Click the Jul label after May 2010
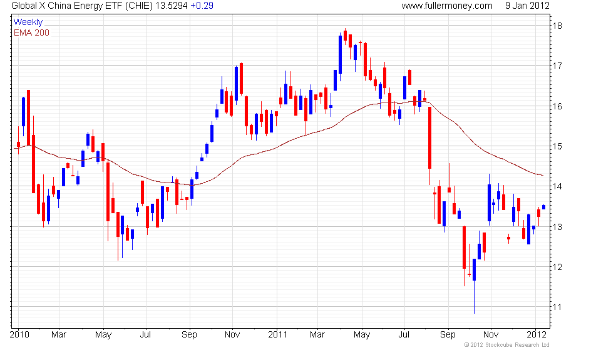Viewport: 601px width, 350px height. point(145,335)
